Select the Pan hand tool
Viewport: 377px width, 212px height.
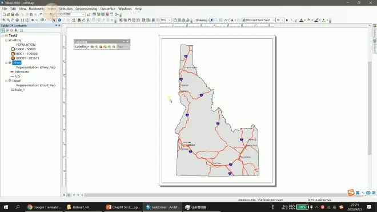pyautogui.click(x=13, y=20)
